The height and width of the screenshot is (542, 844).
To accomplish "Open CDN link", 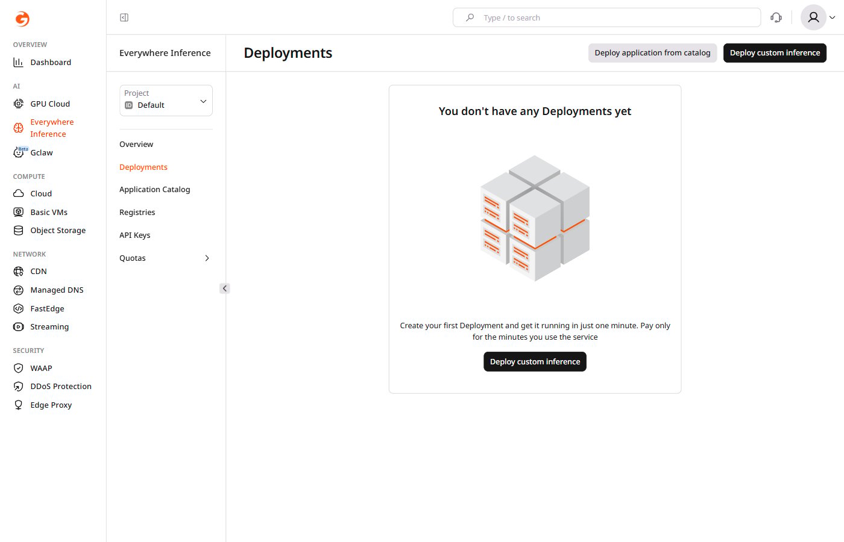I will coord(39,271).
